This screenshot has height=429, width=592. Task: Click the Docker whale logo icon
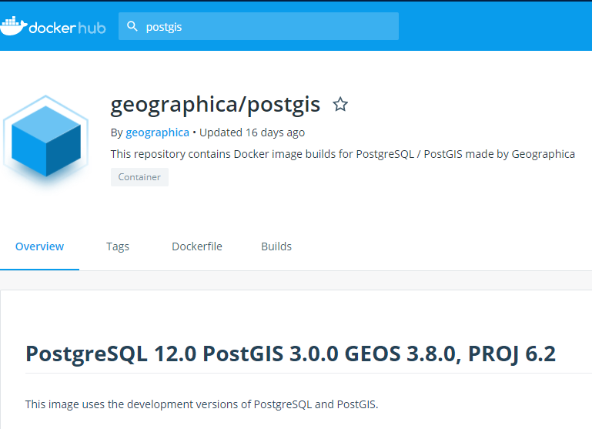coord(13,26)
